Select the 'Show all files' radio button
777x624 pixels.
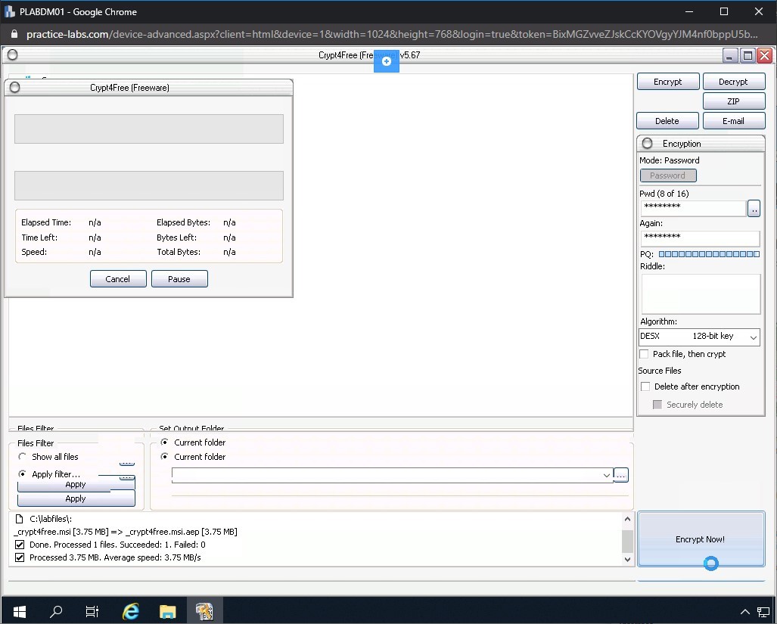click(x=22, y=457)
